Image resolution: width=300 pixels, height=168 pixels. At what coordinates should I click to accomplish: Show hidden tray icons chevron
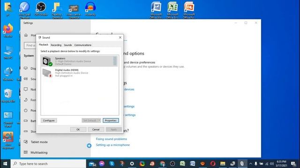[x=251, y=164]
